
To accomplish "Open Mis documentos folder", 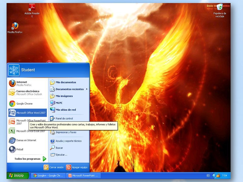I will point(69,82).
